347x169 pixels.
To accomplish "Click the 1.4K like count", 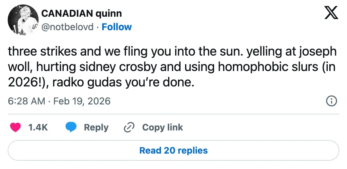I will coord(38,128).
